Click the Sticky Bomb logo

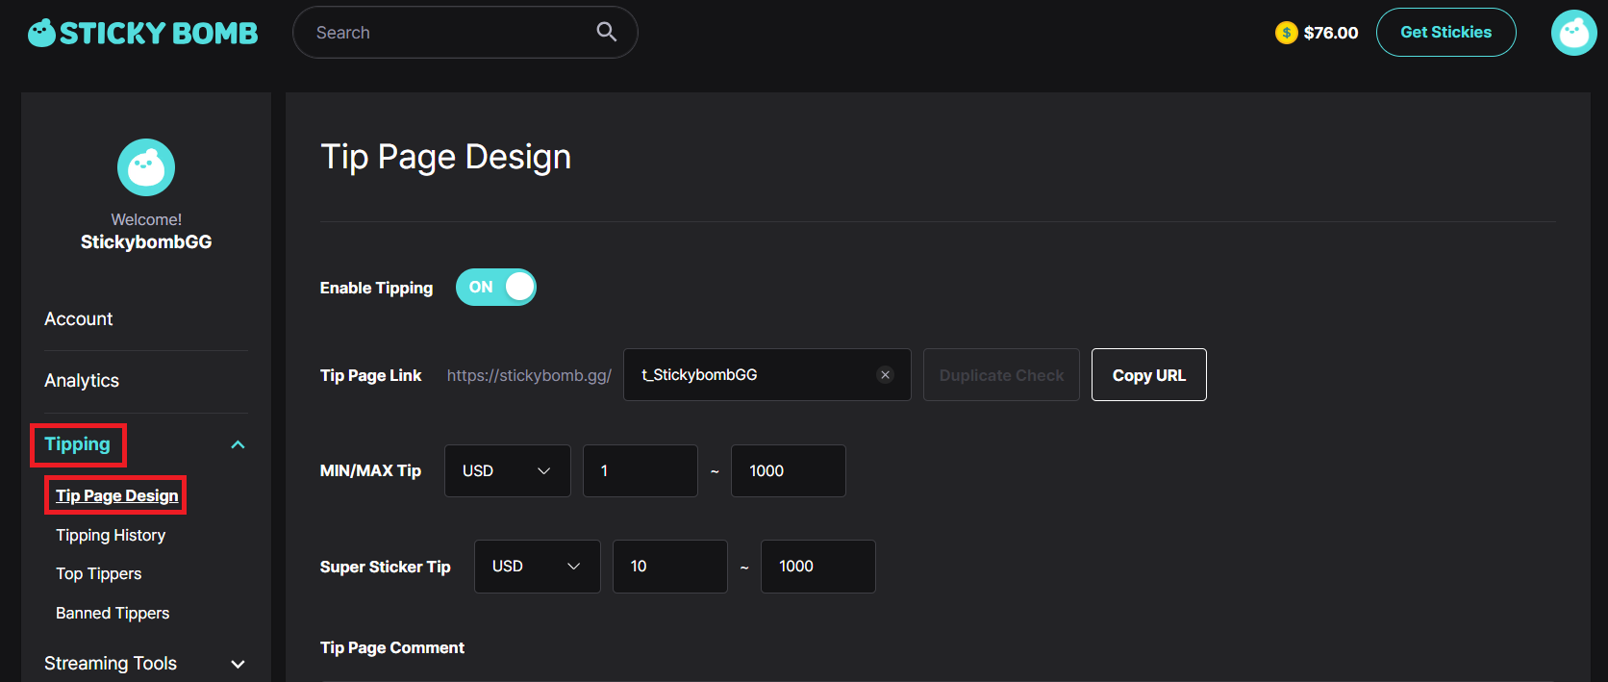[142, 33]
